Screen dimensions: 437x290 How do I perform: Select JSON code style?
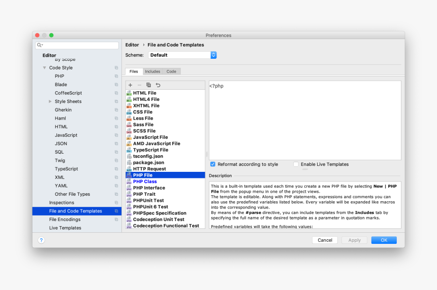pos(61,144)
